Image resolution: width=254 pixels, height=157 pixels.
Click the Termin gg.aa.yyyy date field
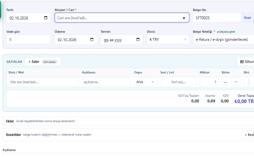tap(122, 40)
